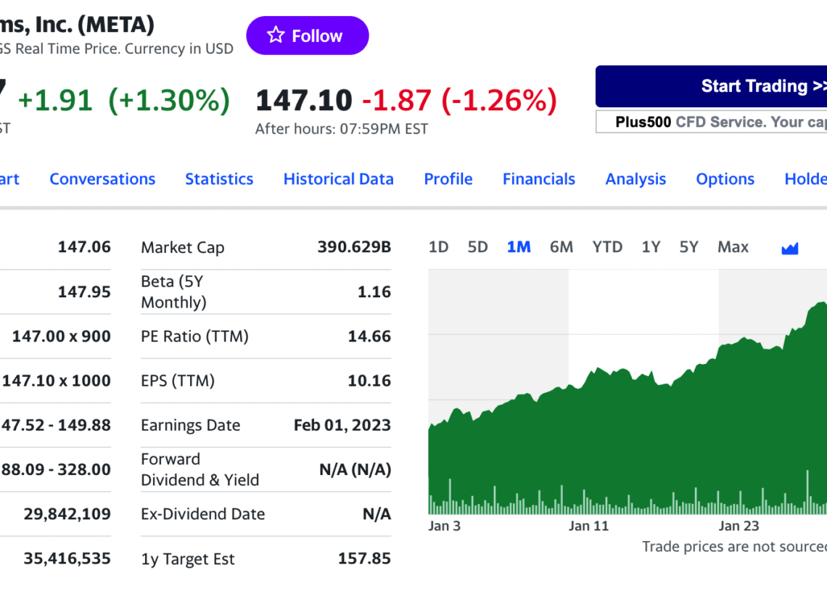Viewport: 827px width, 591px height.
Task: Switch to the Conversations tab
Action: tap(102, 178)
